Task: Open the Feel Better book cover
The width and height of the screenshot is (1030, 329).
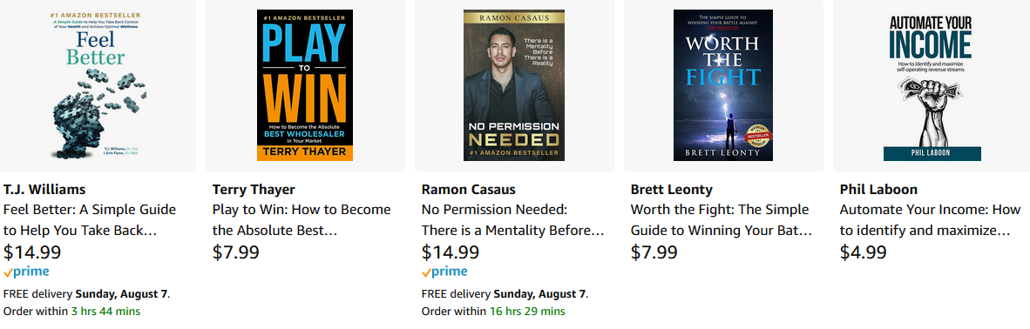Action: [98, 85]
